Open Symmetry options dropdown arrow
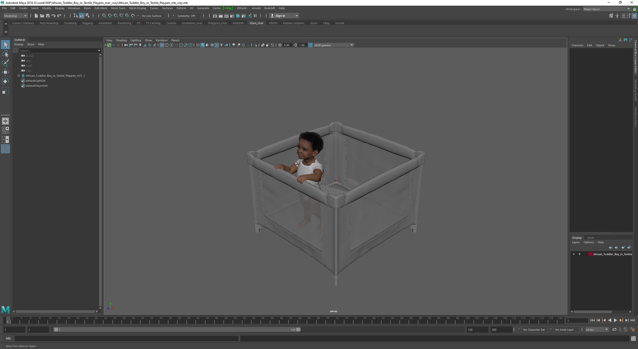638x349 pixels. pyautogui.click(x=173, y=16)
